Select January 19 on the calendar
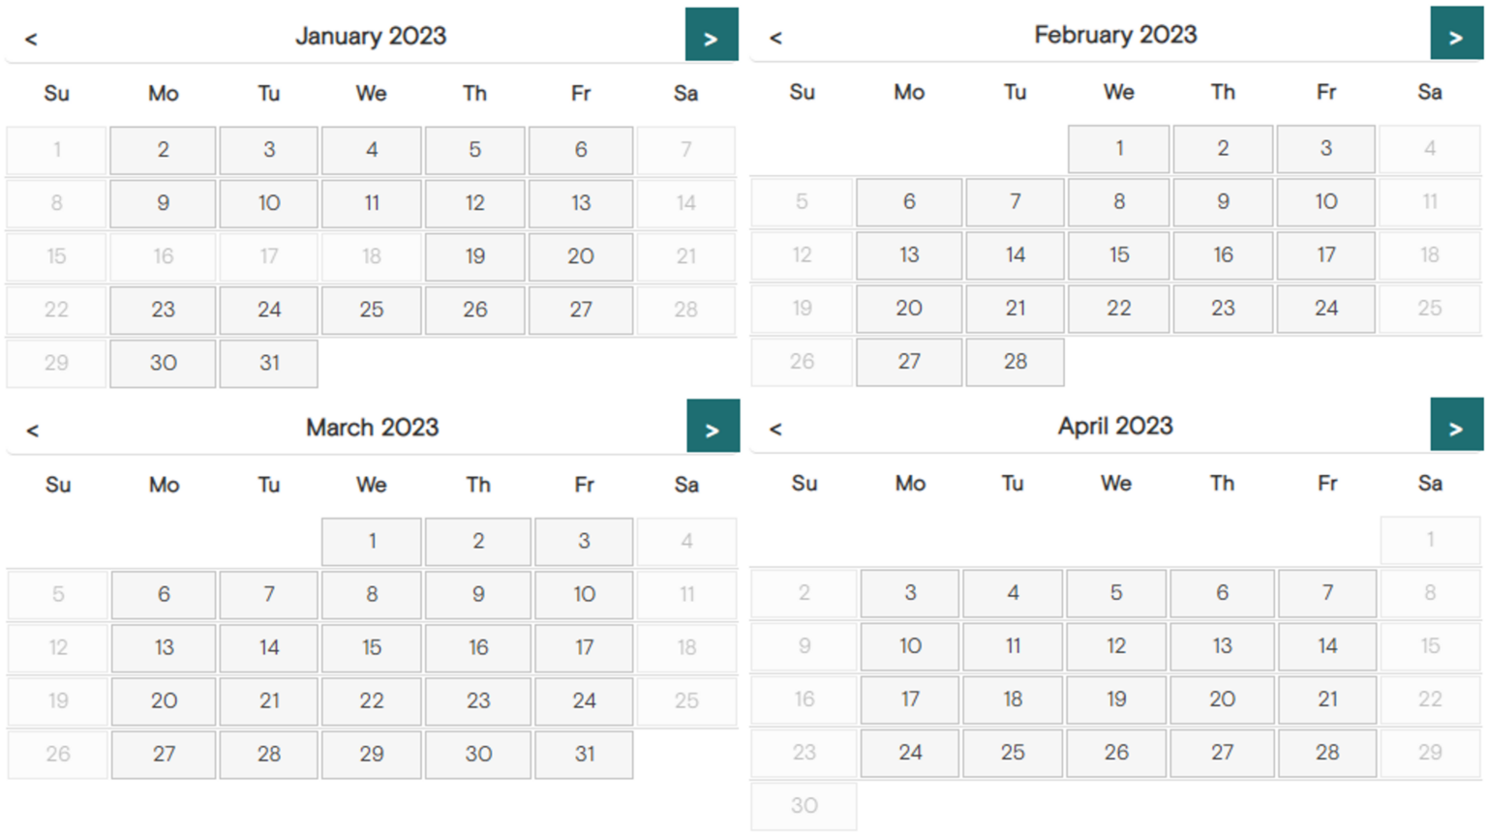Image resolution: width=1487 pixels, height=834 pixels. click(x=474, y=256)
